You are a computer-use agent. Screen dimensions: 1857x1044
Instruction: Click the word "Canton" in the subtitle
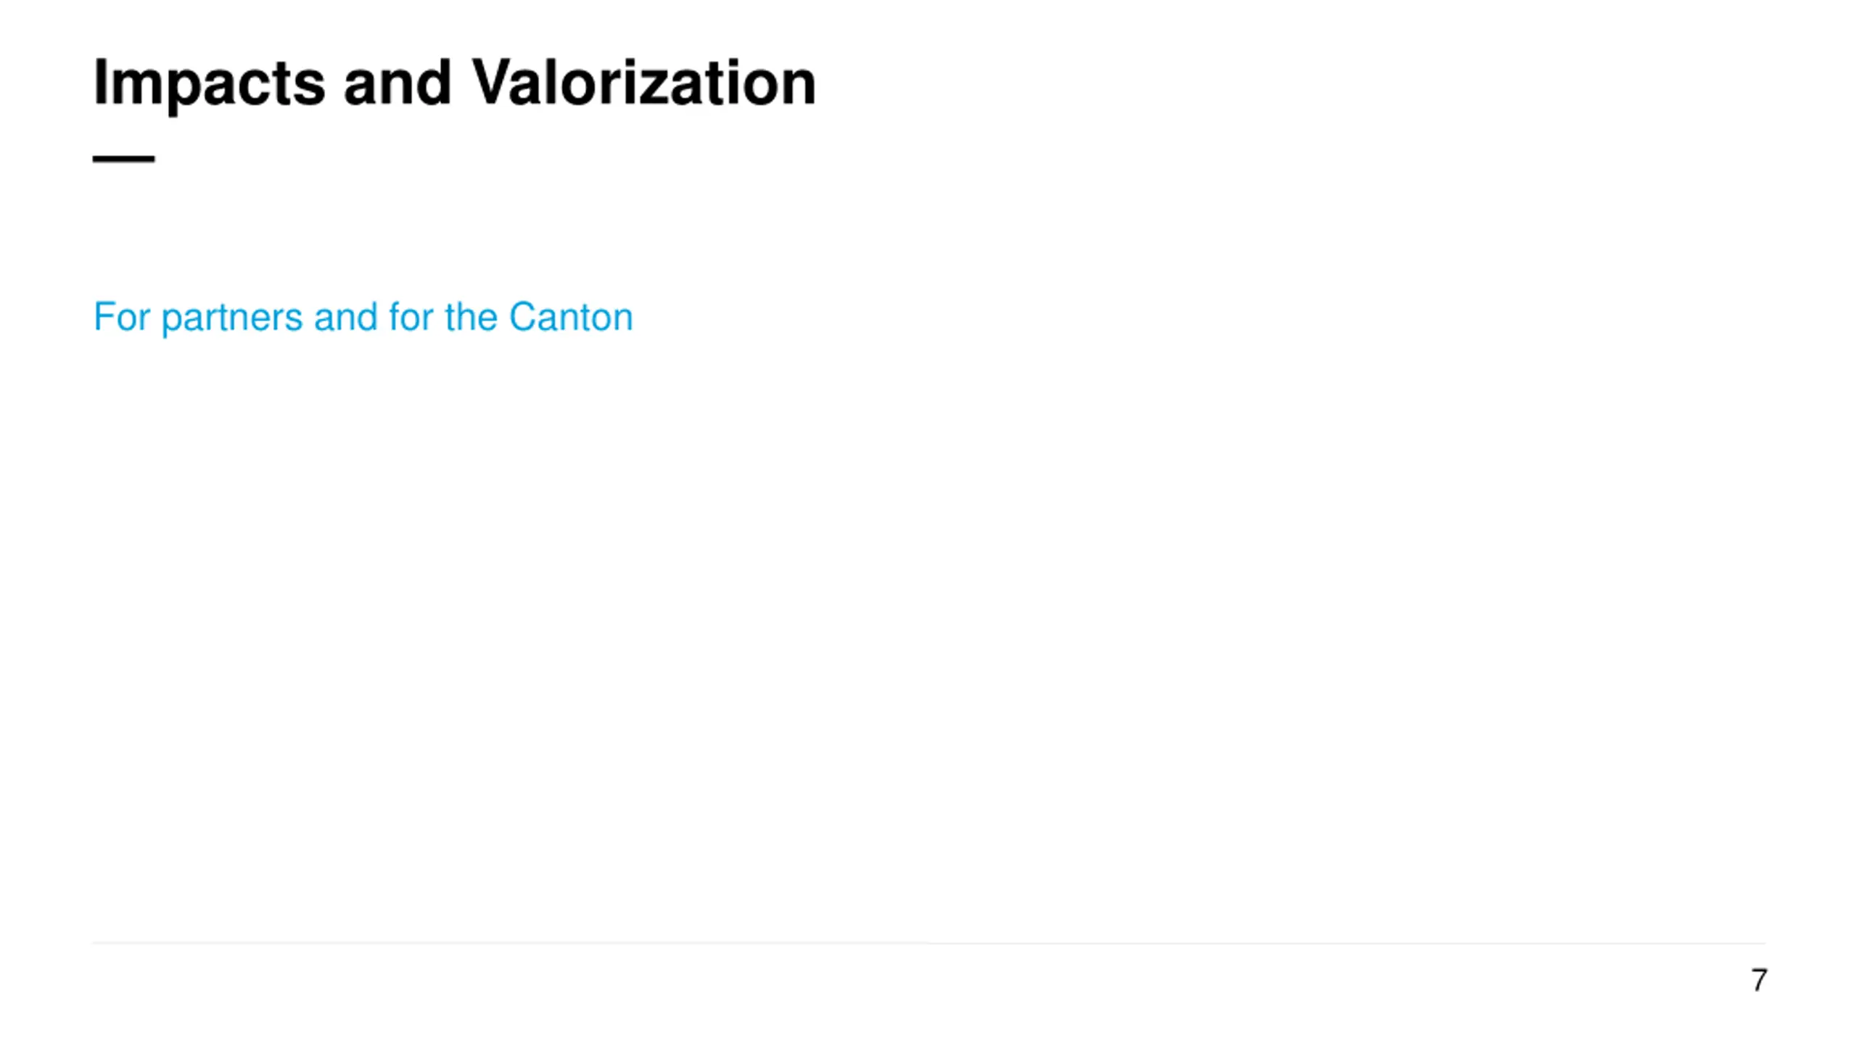571,317
